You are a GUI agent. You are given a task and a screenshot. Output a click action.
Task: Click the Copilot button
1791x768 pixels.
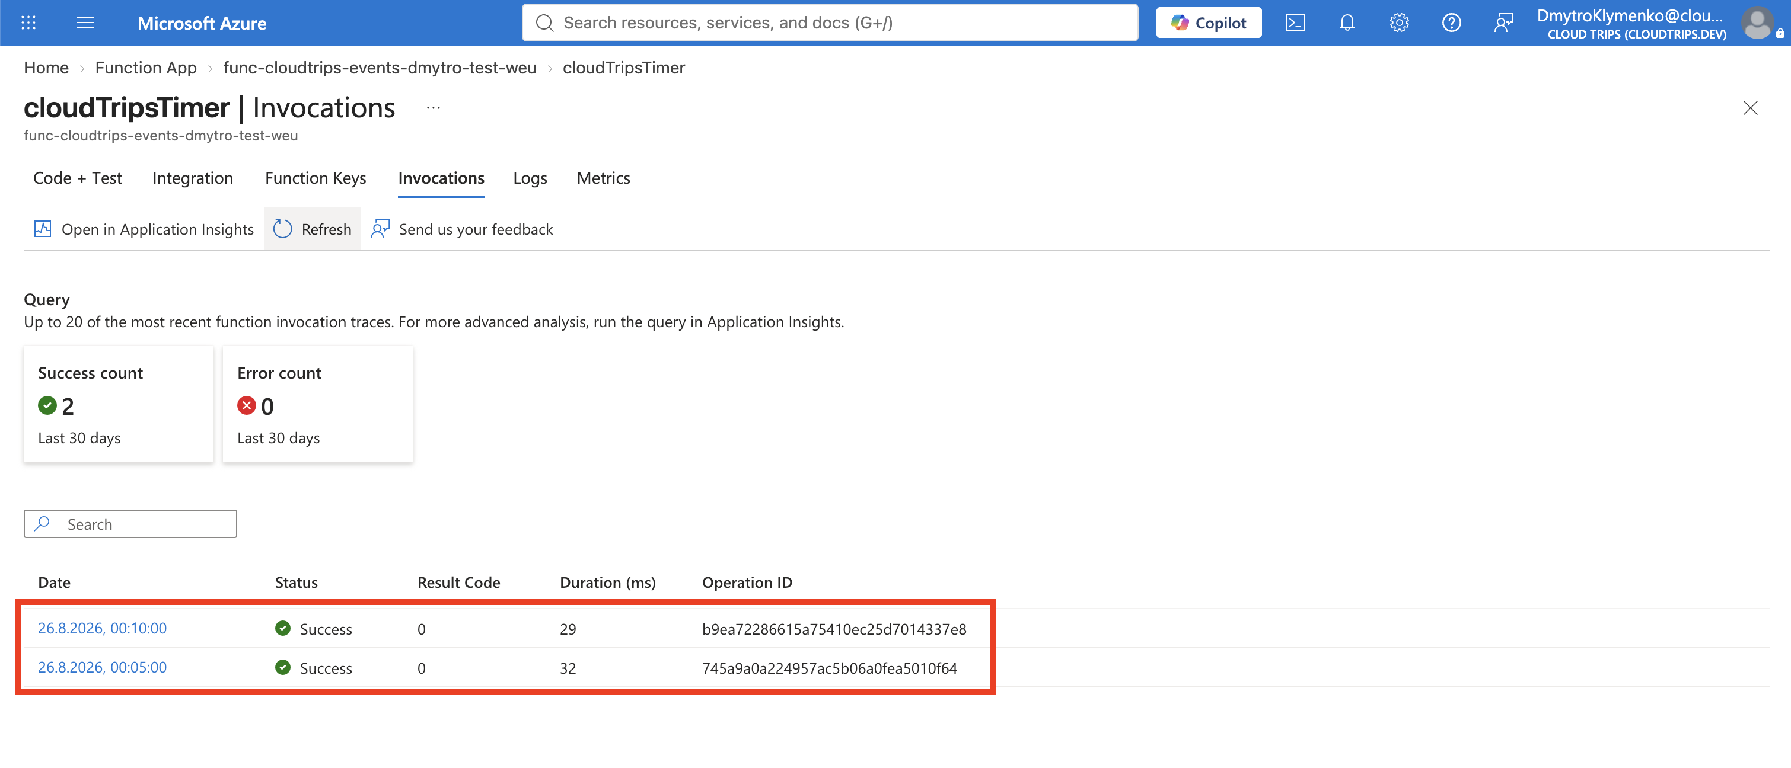1209,23
